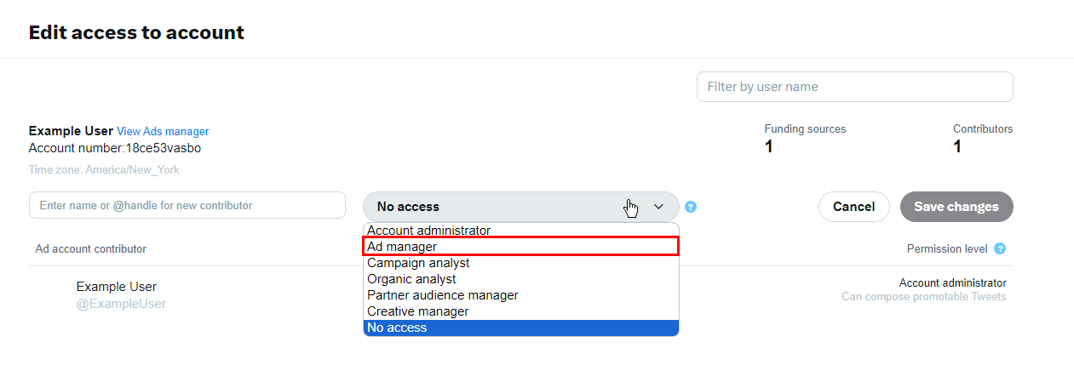
Task: Collapse the permission dropdown using its chevron arrow
Action: 658,207
